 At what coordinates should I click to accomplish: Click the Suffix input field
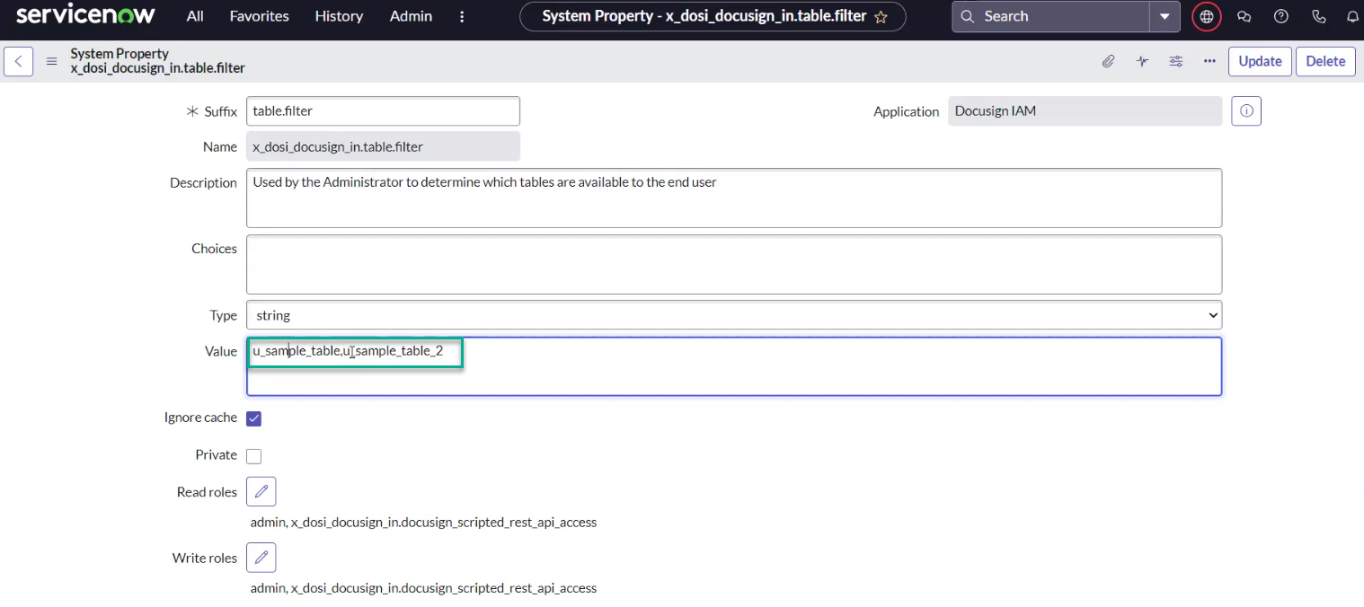pyautogui.click(x=383, y=111)
